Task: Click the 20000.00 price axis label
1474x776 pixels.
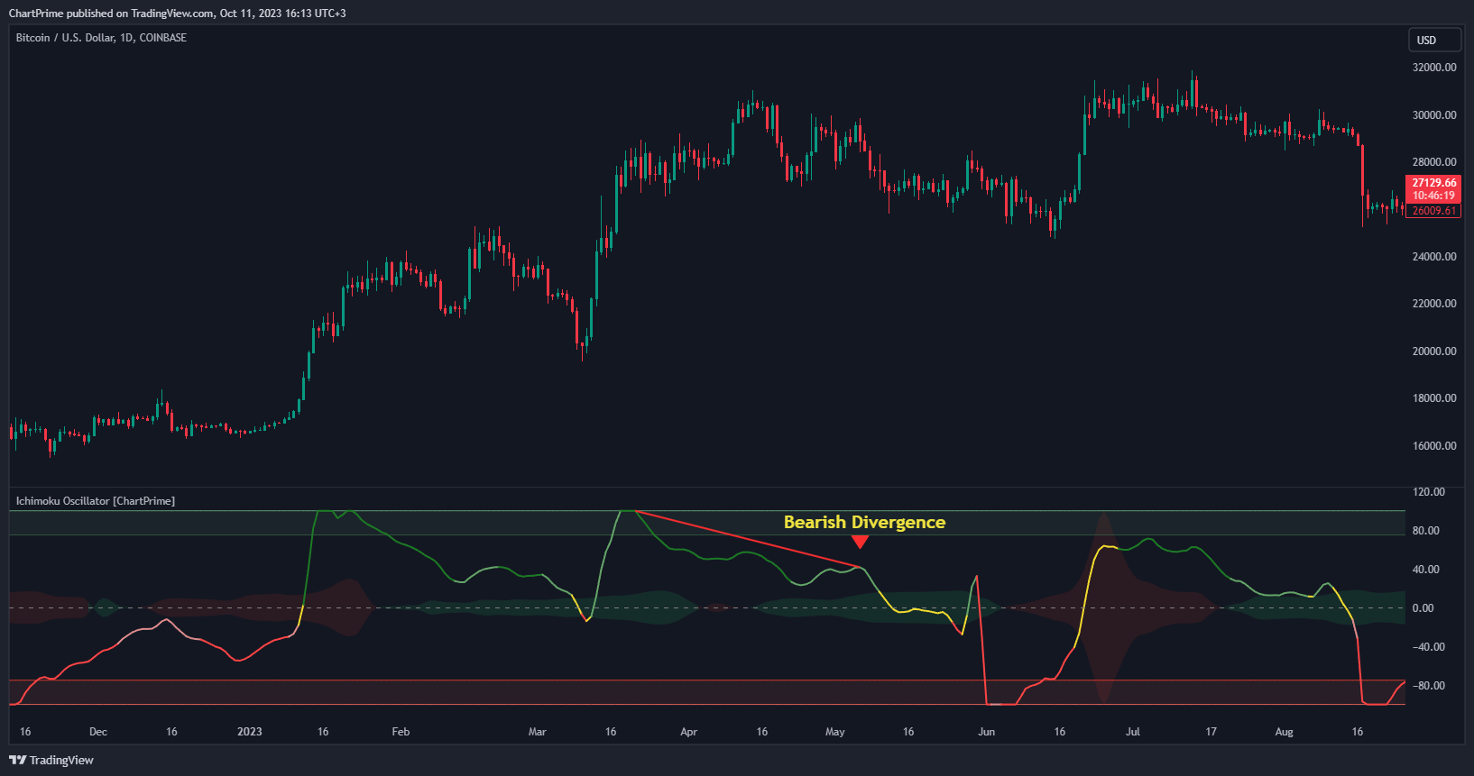Action: [1434, 351]
